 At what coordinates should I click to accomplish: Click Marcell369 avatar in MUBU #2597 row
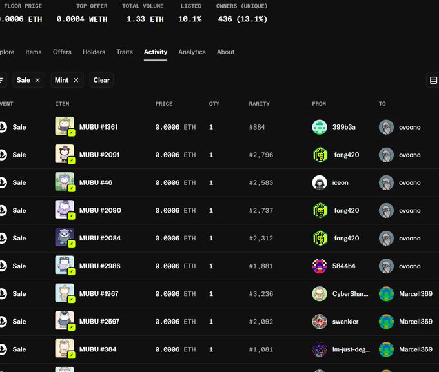tap(386, 321)
